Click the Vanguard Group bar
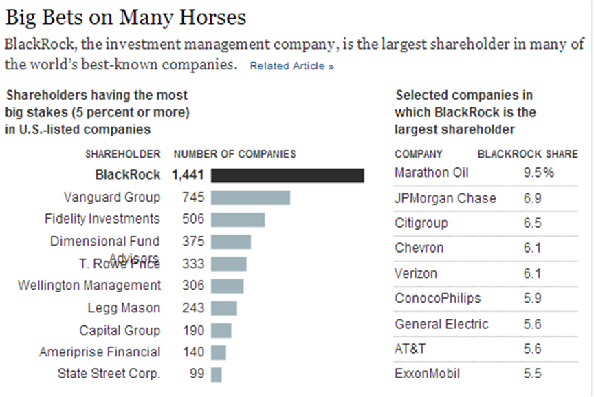 (250, 197)
